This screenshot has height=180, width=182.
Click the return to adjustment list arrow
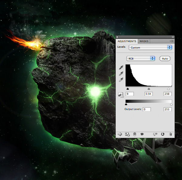[x=120, y=134]
